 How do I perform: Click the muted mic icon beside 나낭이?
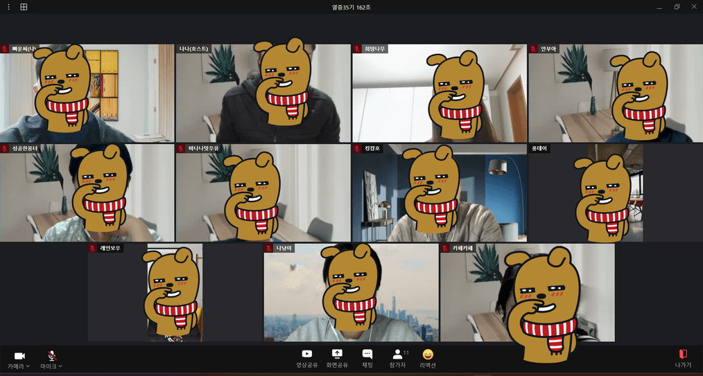[269, 248]
